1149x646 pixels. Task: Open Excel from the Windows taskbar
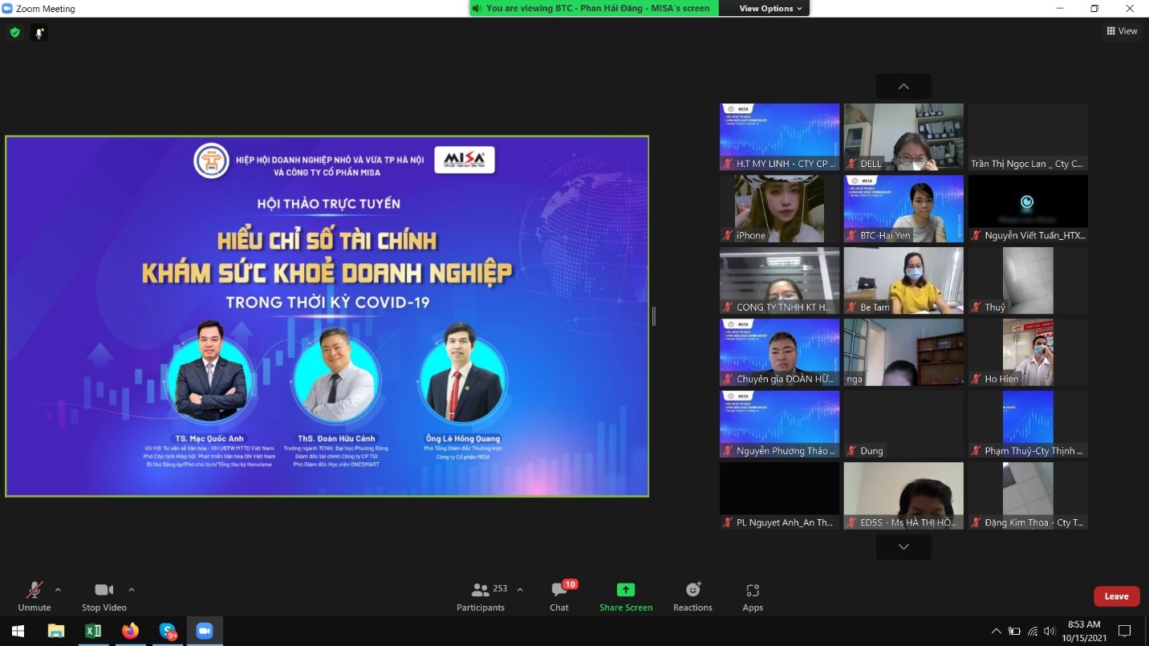tap(93, 632)
